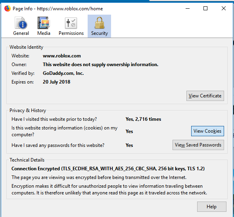Screen dimensions: 234x217
Task: Click the expiry date 20 July 2018
Action: tap(56, 82)
